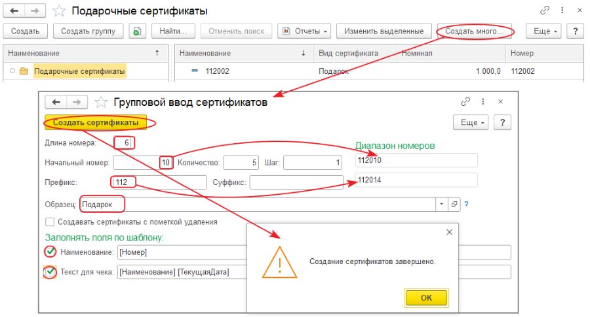590x317 pixels.
Task: Open help in the main toolbar
Action: [576, 31]
